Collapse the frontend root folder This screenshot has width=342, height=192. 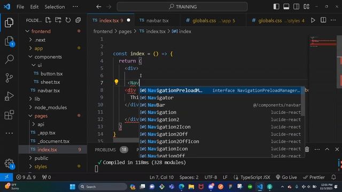click(x=41, y=31)
